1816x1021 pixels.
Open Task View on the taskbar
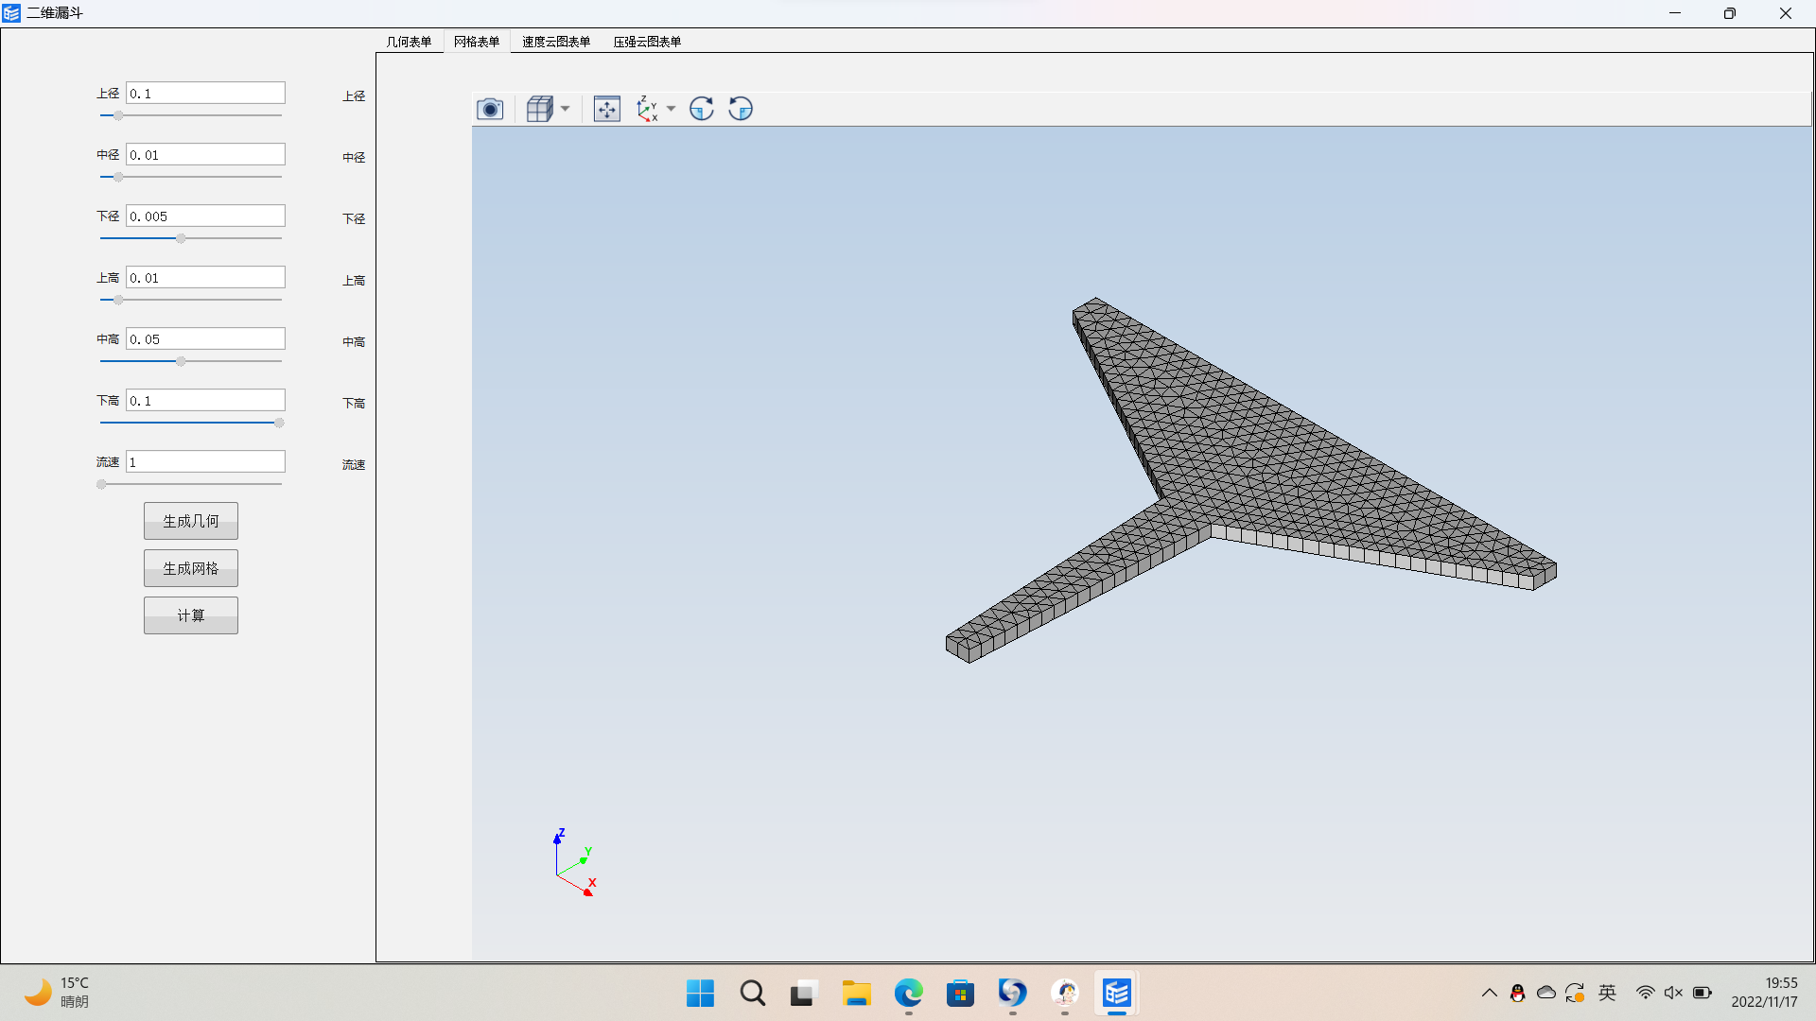point(803,994)
